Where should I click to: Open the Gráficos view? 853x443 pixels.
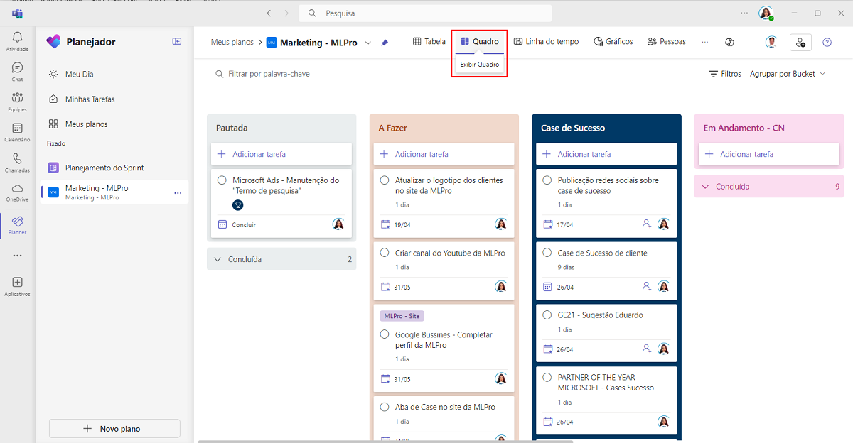(x=613, y=42)
